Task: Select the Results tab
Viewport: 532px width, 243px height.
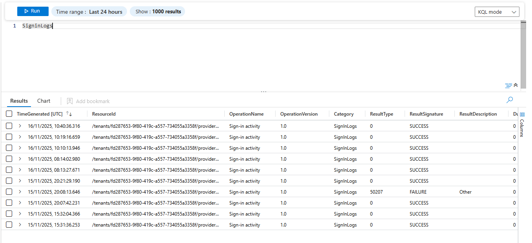Action: click(19, 101)
